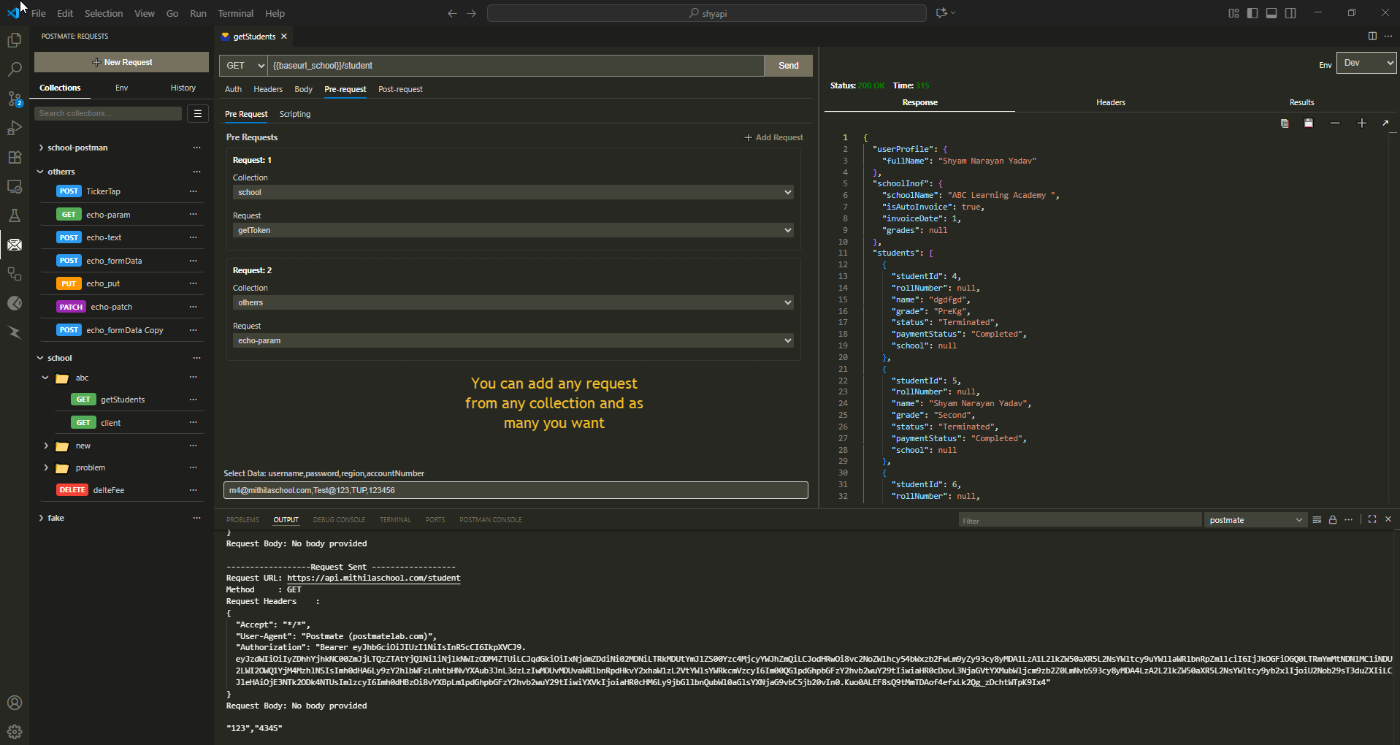Open the api.mithilaschool.com/student URL link

pos(373,578)
